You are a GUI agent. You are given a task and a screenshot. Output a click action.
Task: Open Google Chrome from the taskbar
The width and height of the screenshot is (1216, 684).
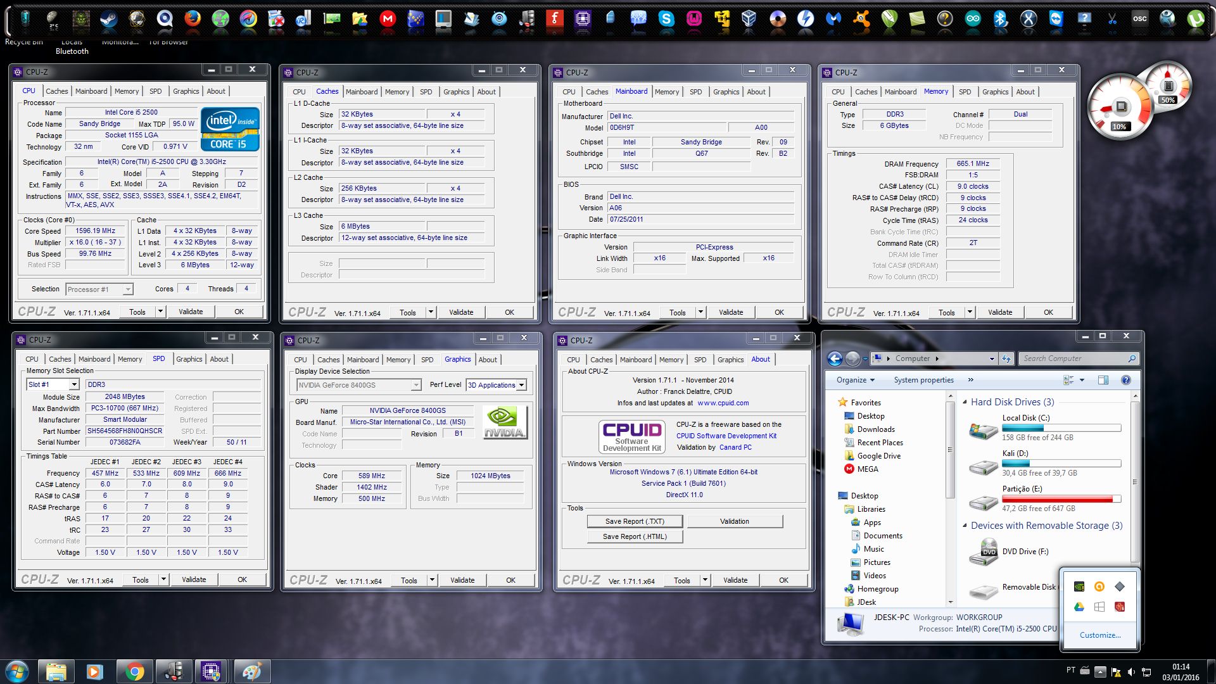coord(134,671)
